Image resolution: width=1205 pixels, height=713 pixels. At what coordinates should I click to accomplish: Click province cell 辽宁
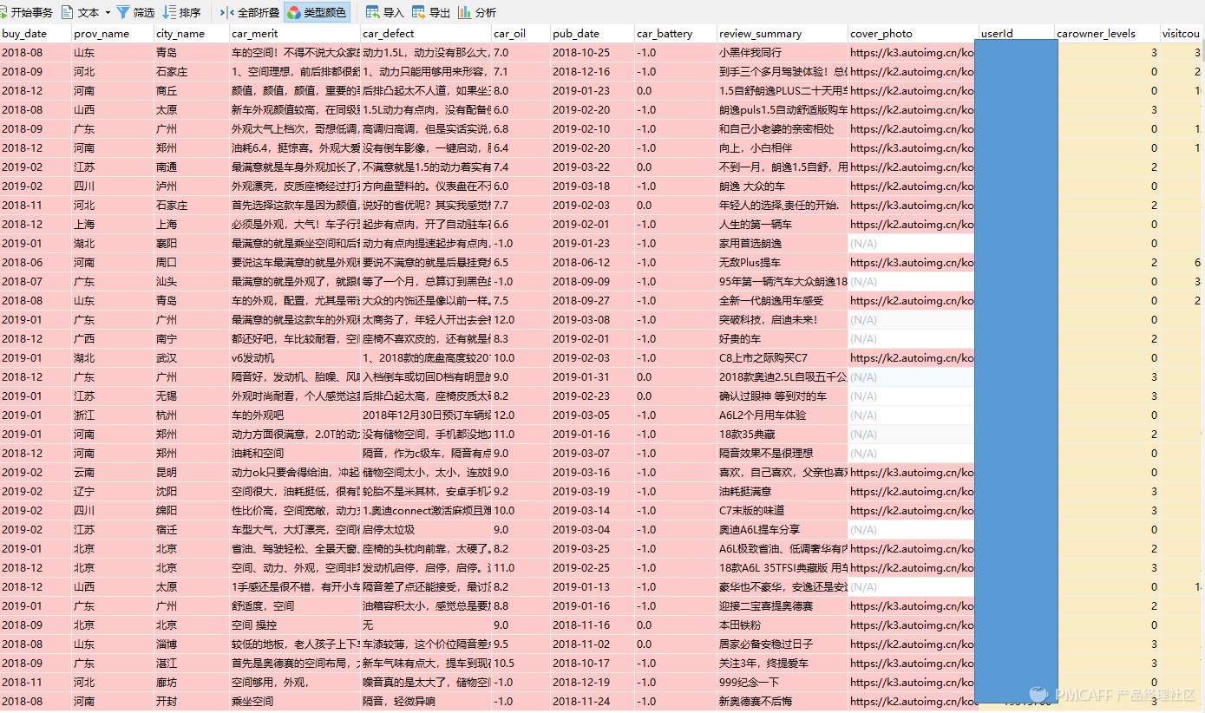coord(113,492)
